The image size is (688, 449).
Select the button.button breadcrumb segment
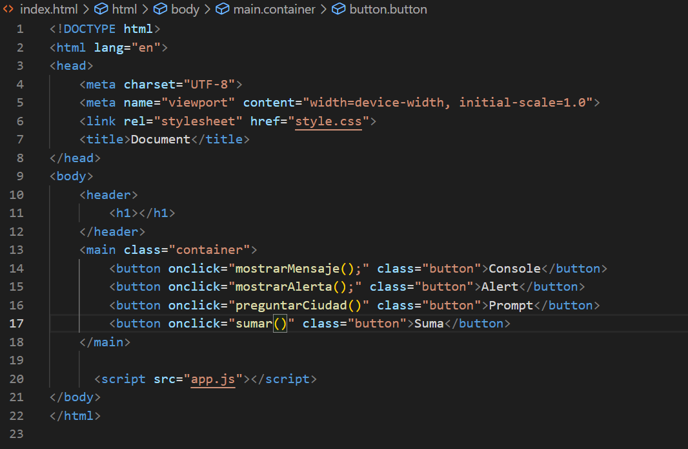coord(388,9)
